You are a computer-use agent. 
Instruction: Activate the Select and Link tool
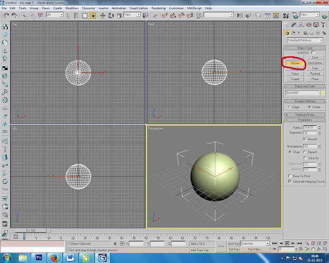pos(24,15)
